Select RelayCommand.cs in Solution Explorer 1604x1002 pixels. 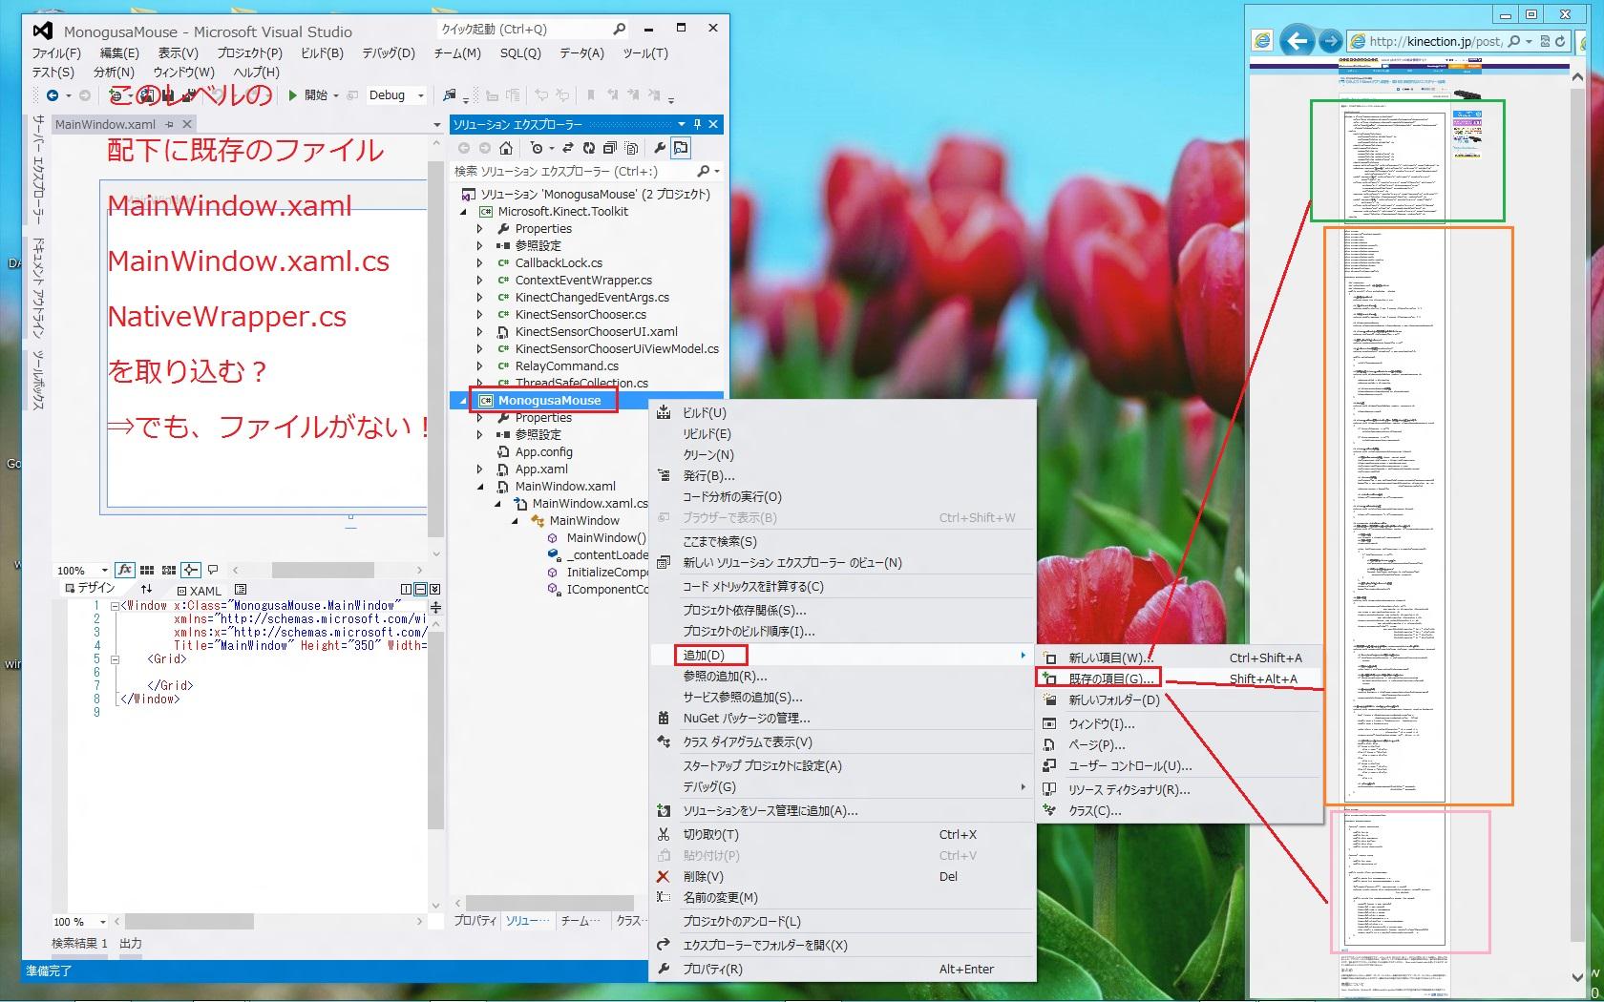click(566, 366)
